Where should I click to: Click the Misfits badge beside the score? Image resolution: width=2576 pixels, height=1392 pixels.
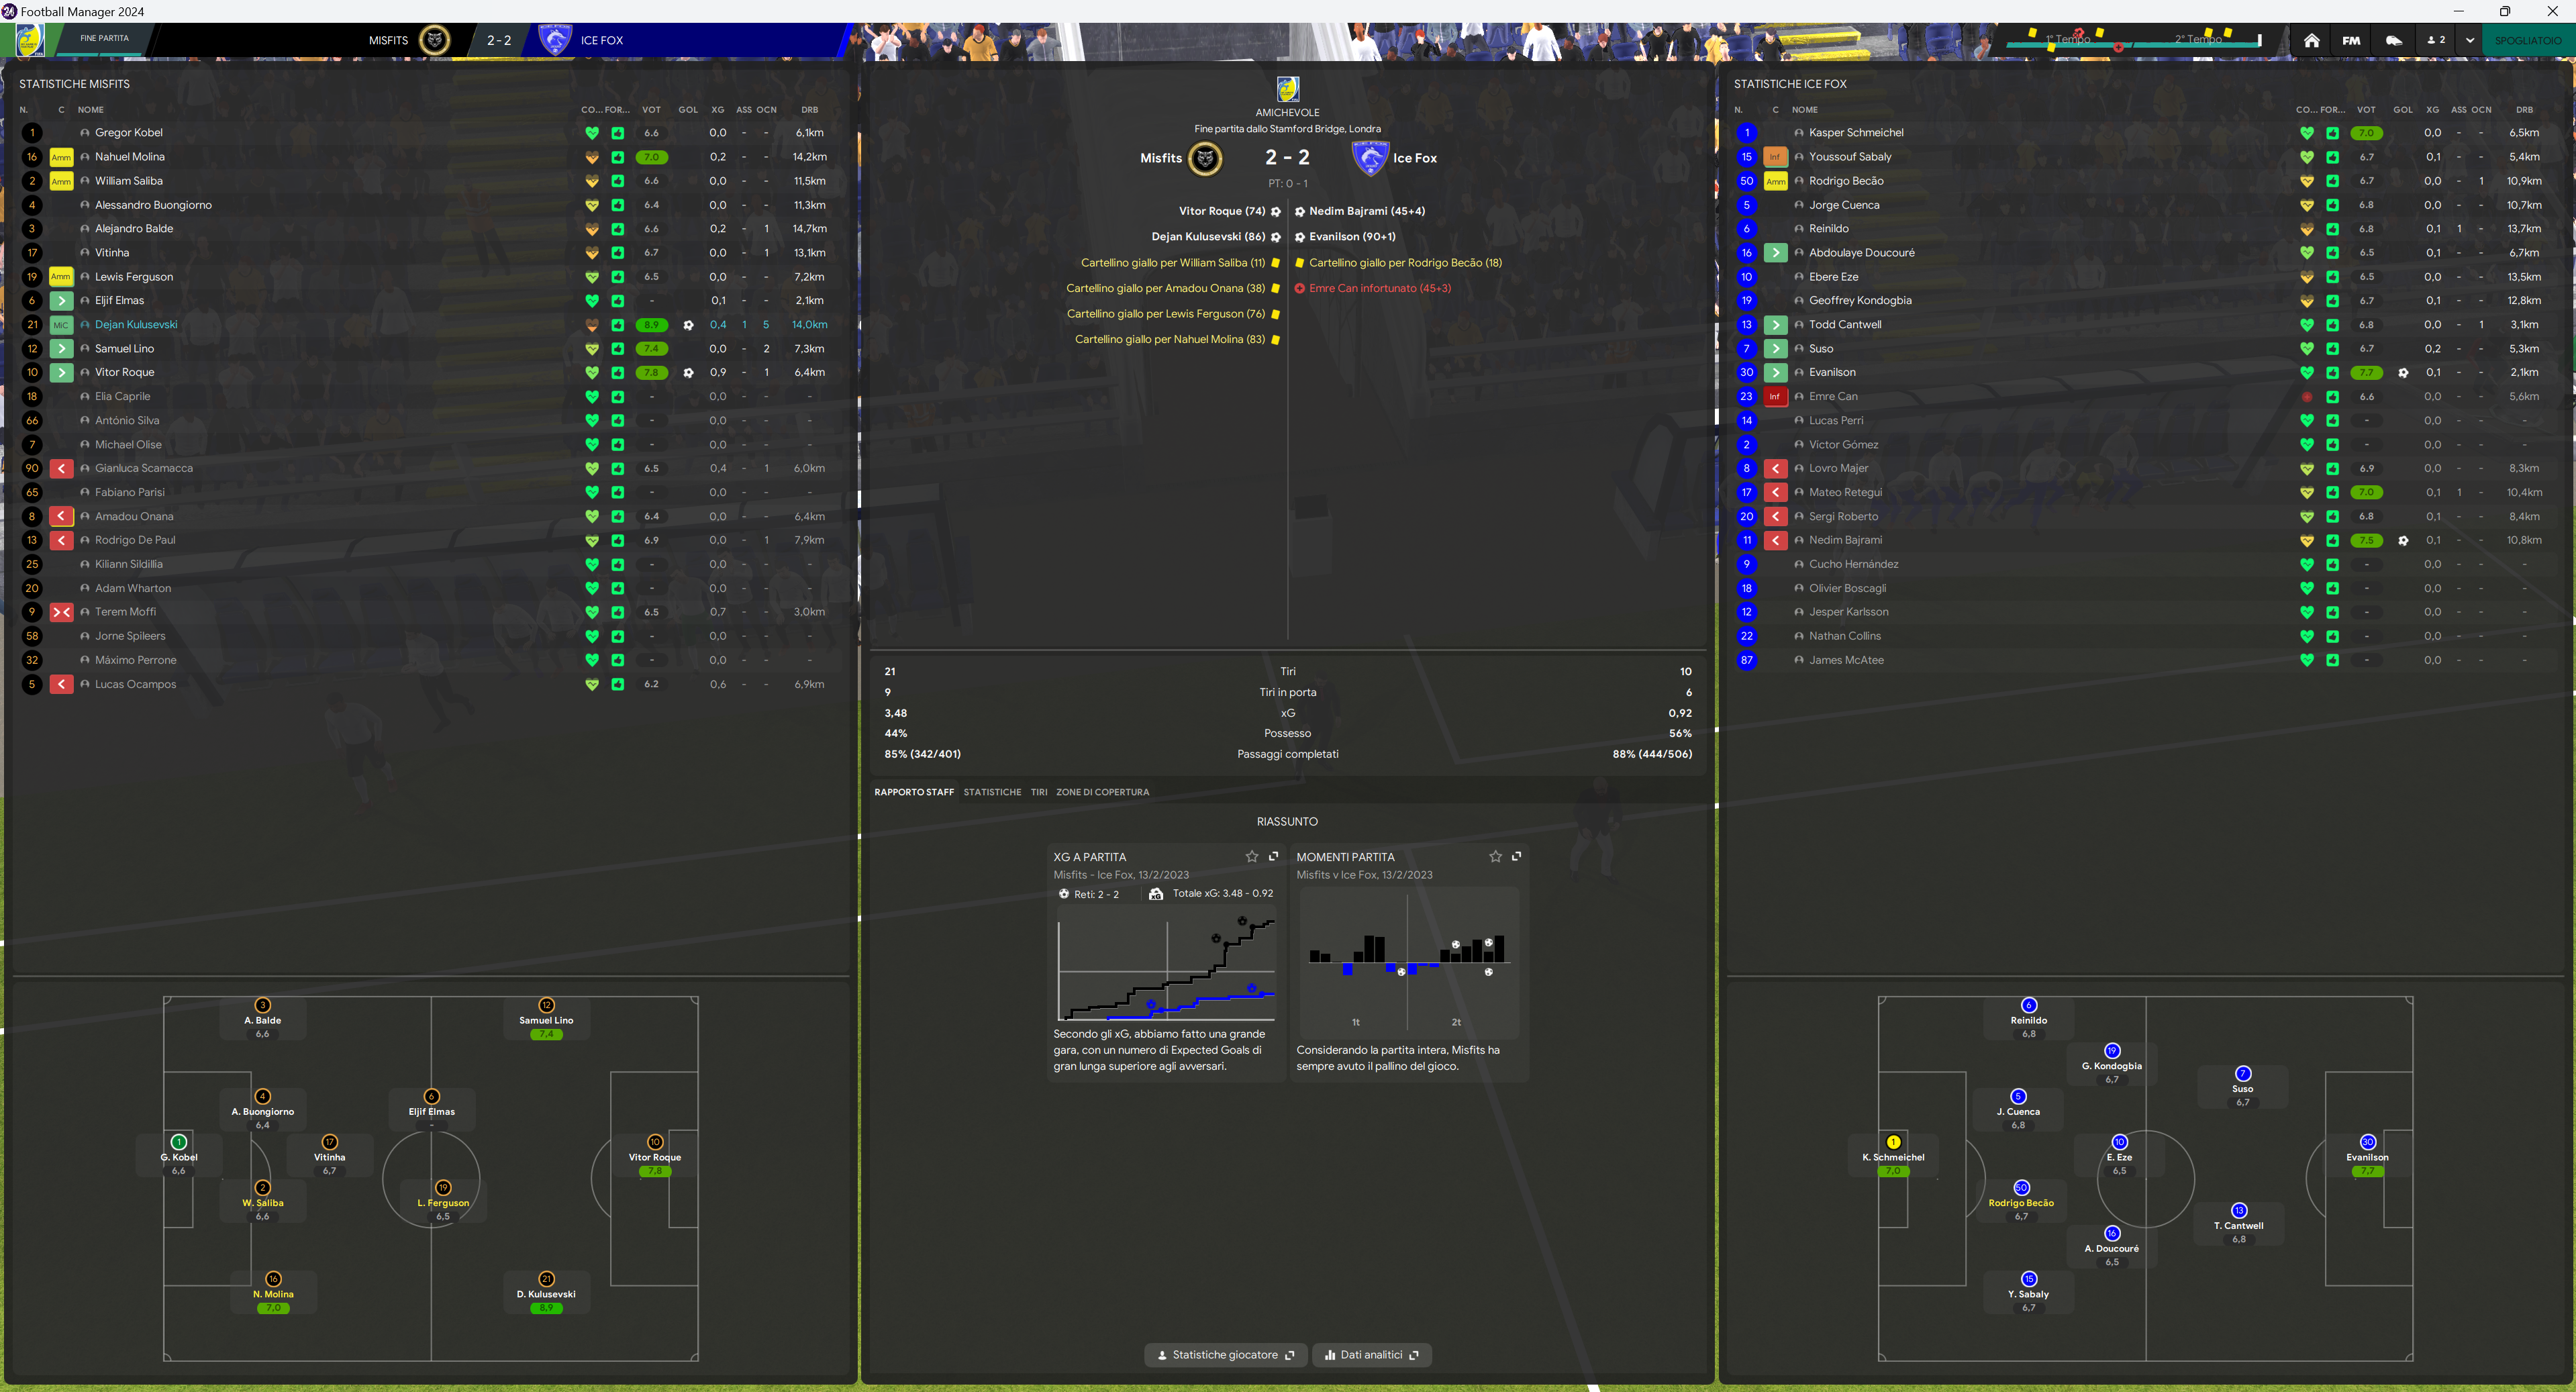(1205, 158)
